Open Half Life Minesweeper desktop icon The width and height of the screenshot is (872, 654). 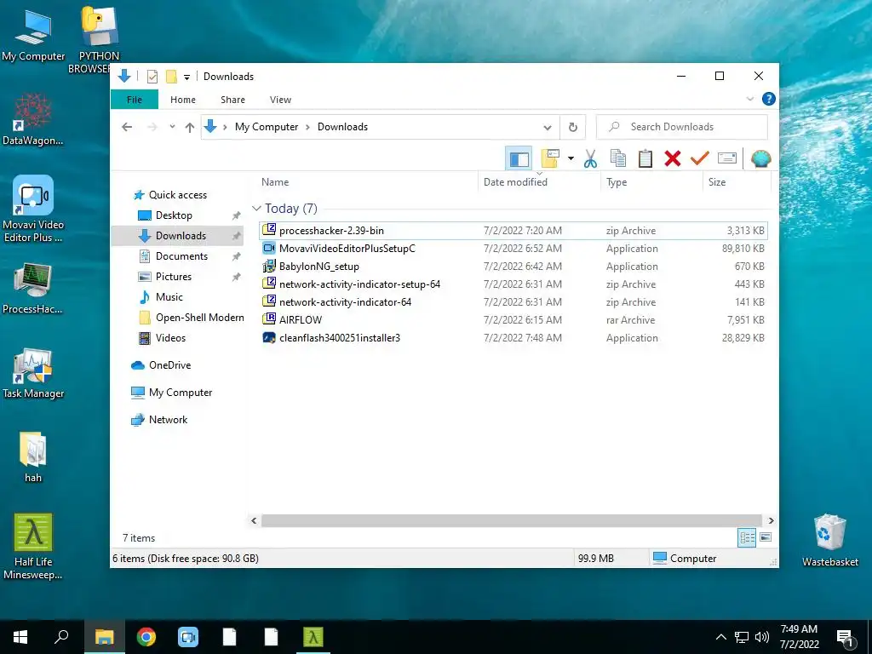[33, 547]
